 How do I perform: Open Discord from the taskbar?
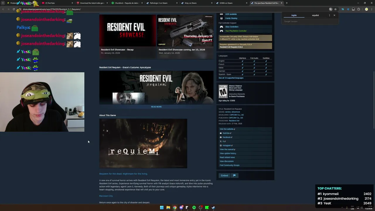181,207
